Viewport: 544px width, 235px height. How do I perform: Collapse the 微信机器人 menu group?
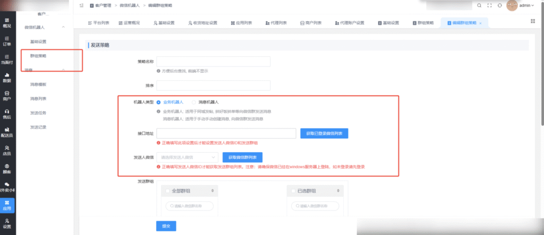pos(63,27)
